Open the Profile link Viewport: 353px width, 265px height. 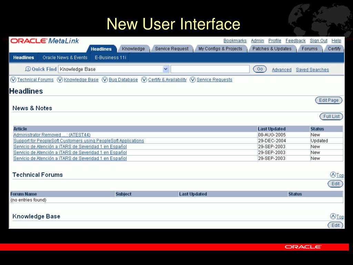[275, 41]
